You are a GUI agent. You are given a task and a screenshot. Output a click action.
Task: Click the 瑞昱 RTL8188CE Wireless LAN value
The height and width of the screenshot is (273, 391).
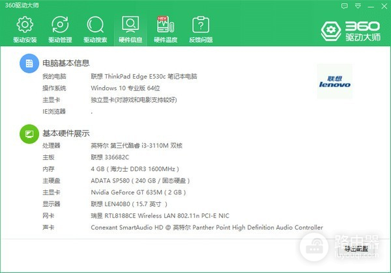[x=160, y=216]
